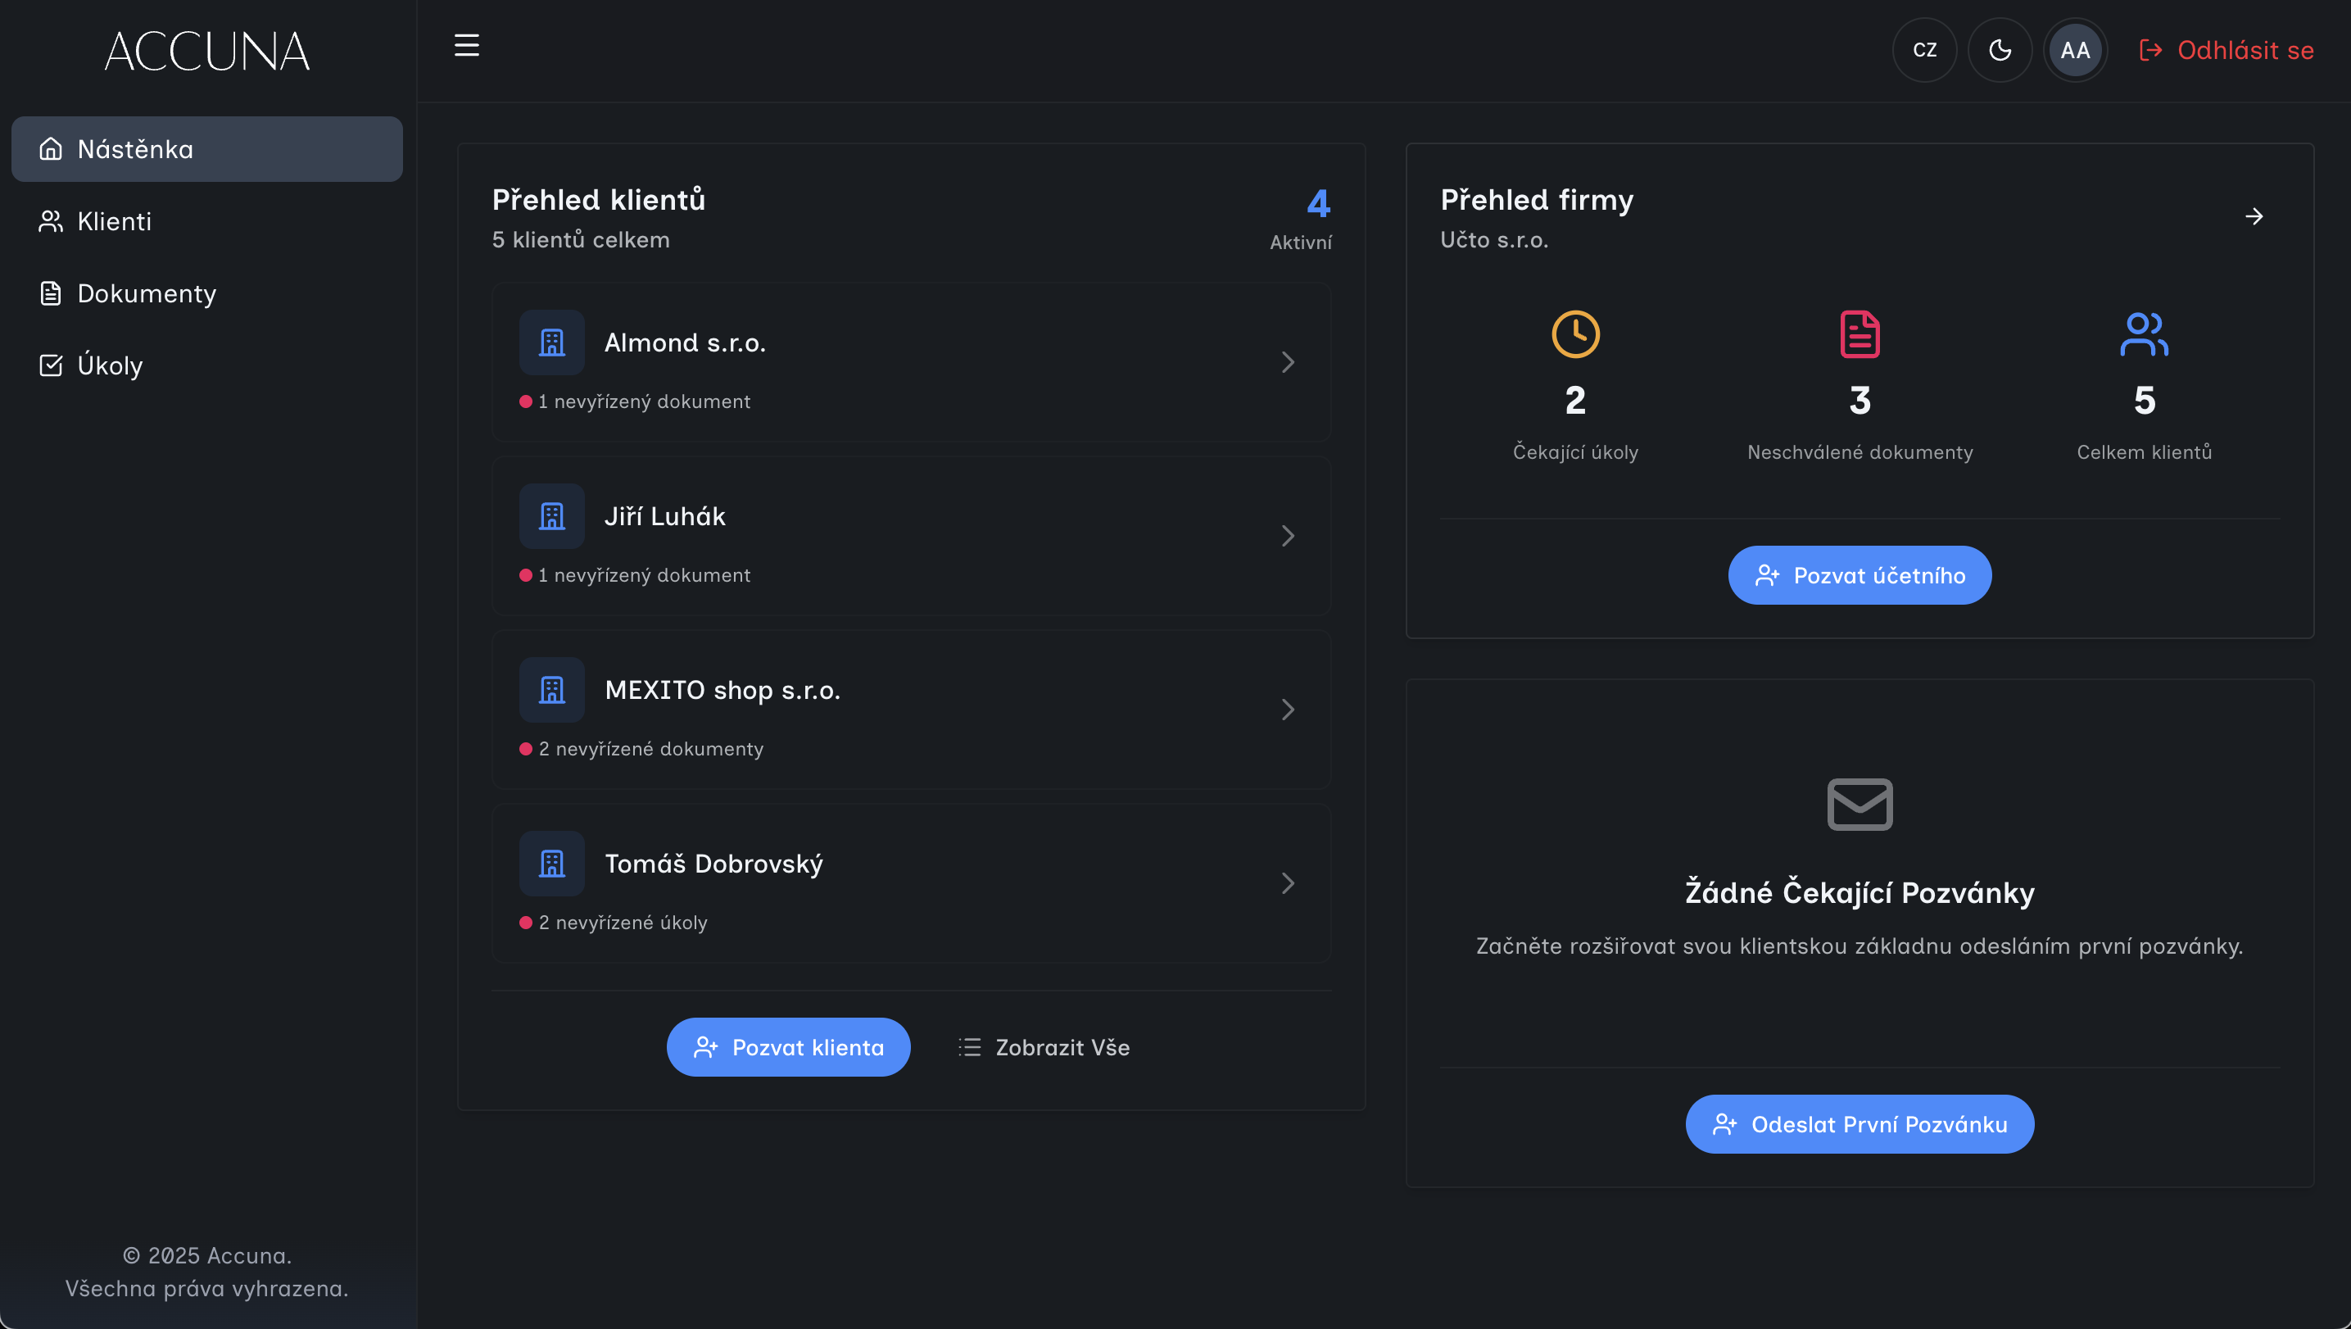
Task: Expand Almond s.r.o. client chevron
Action: tap(1288, 362)
